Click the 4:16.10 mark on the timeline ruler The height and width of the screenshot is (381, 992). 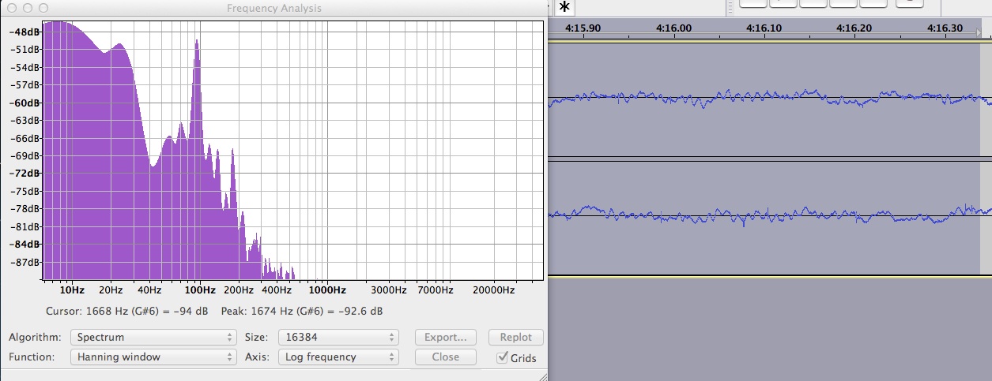764,28
